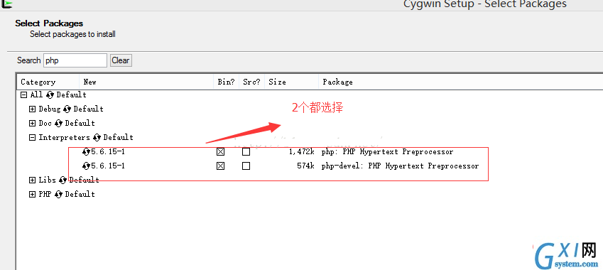Toggle the Src checkbox for the php package

[246, 151]
